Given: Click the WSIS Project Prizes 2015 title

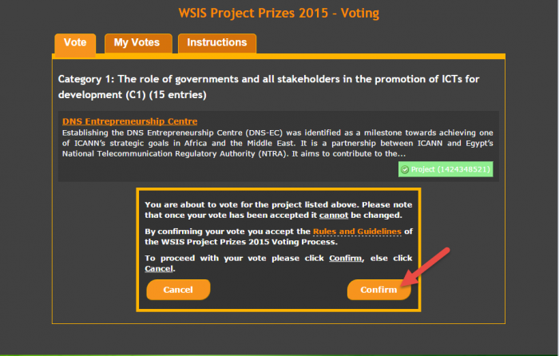Looking at the screenshot, I should coord(279,14).
